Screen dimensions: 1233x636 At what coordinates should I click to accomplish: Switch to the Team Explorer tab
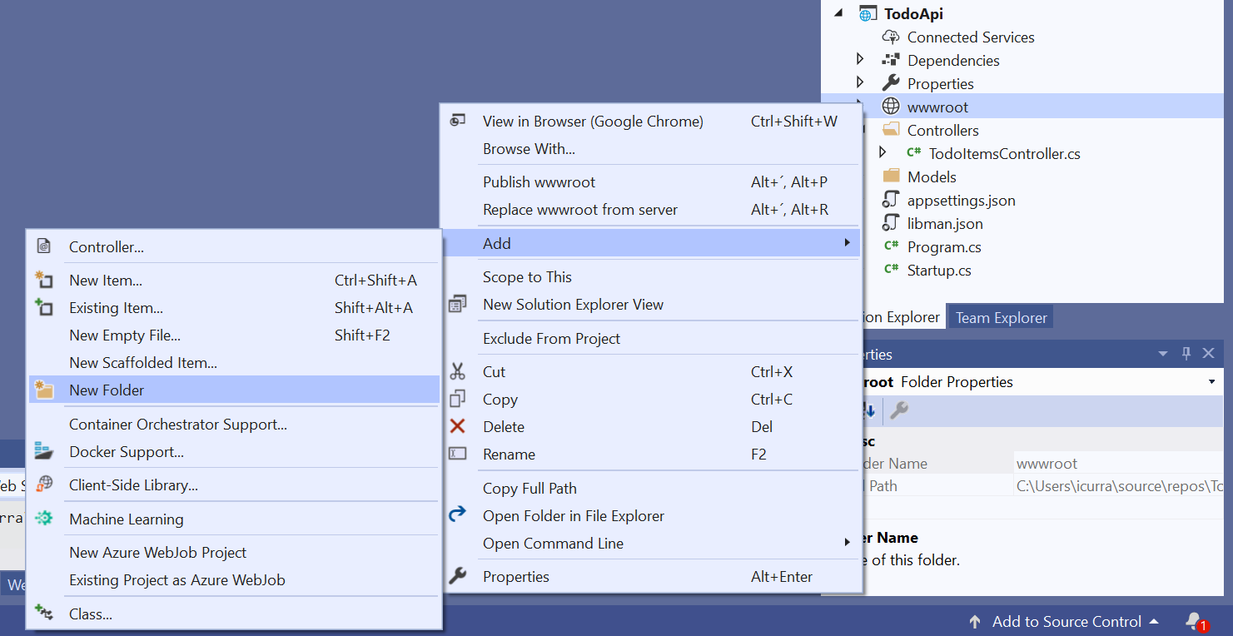1000,316
